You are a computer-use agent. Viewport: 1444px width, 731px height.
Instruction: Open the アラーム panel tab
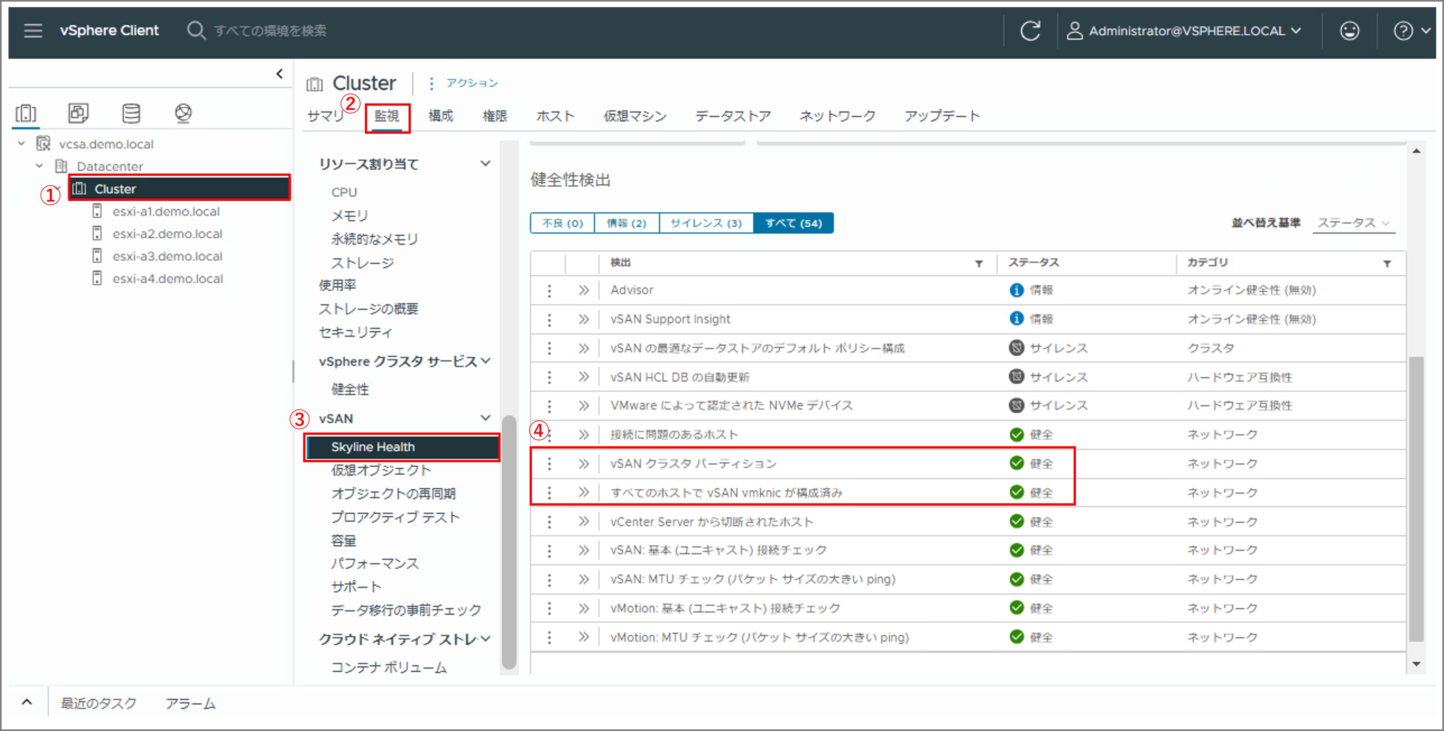point(191,704)
